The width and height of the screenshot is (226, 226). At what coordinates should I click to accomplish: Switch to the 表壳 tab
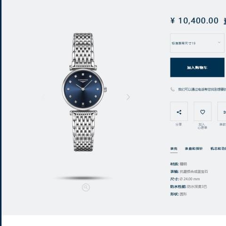[x=174, y=149]
